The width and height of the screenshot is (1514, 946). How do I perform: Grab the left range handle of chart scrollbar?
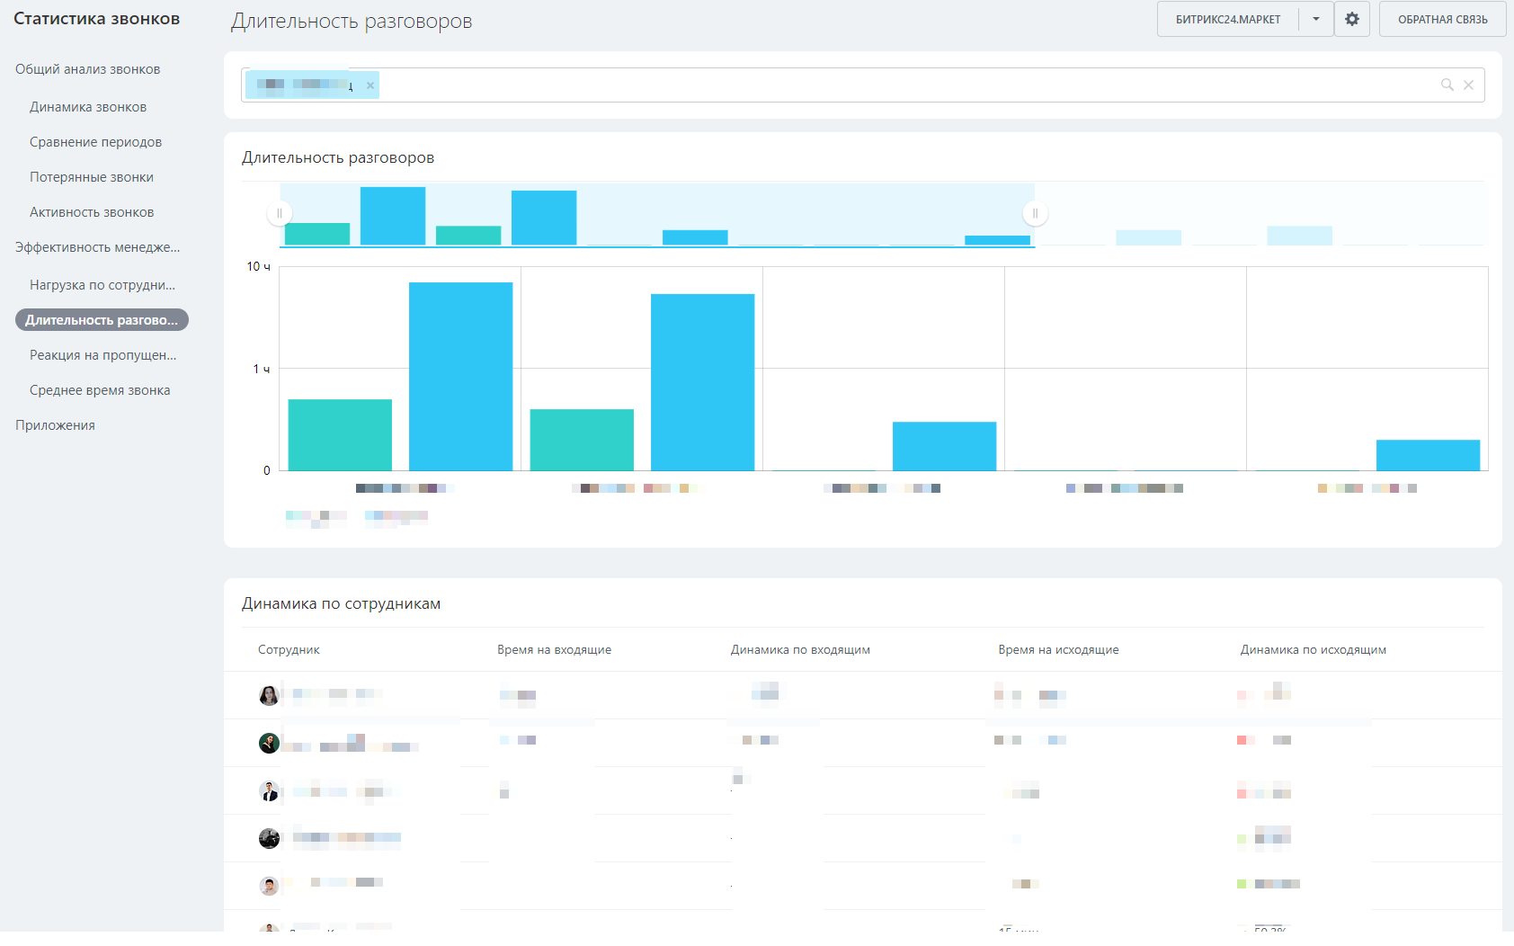coord(280,213)
